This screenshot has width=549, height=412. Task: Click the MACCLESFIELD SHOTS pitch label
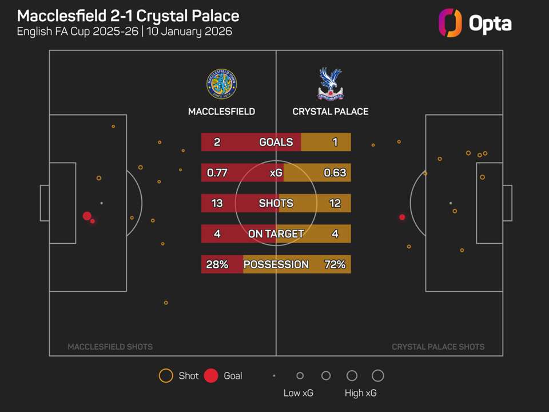point(110,347)
